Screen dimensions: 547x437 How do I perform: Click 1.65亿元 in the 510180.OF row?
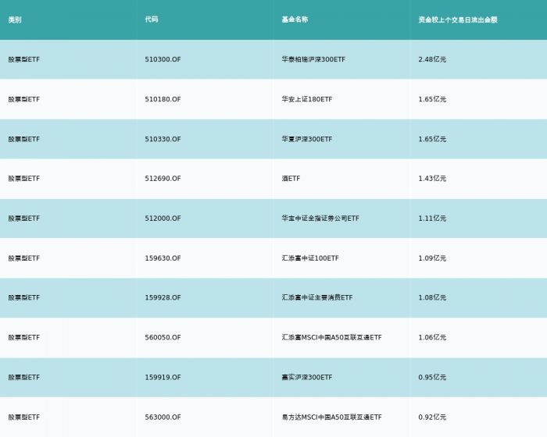coord(432,99)
